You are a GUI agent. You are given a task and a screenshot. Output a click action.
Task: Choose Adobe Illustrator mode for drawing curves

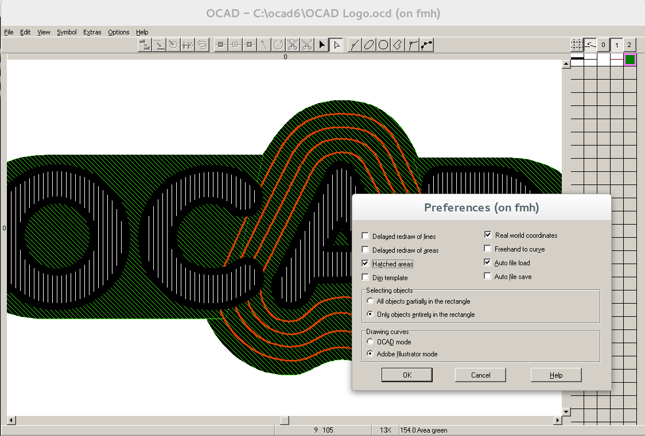tap(370, 353)
